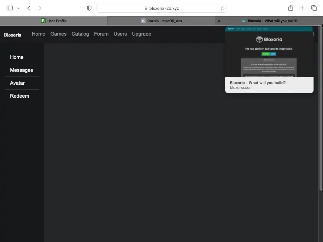
Task: Open the sidebar options chevron dropdown
Action: coord(19,8)
